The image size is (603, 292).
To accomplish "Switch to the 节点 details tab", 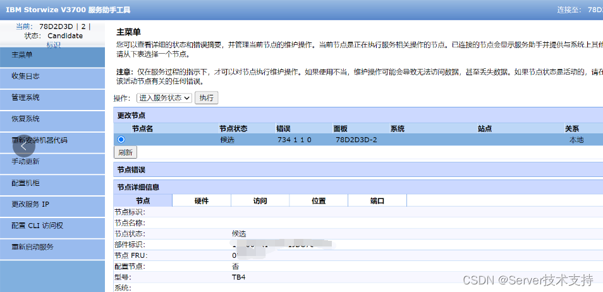I will click(x=143, y=200).
